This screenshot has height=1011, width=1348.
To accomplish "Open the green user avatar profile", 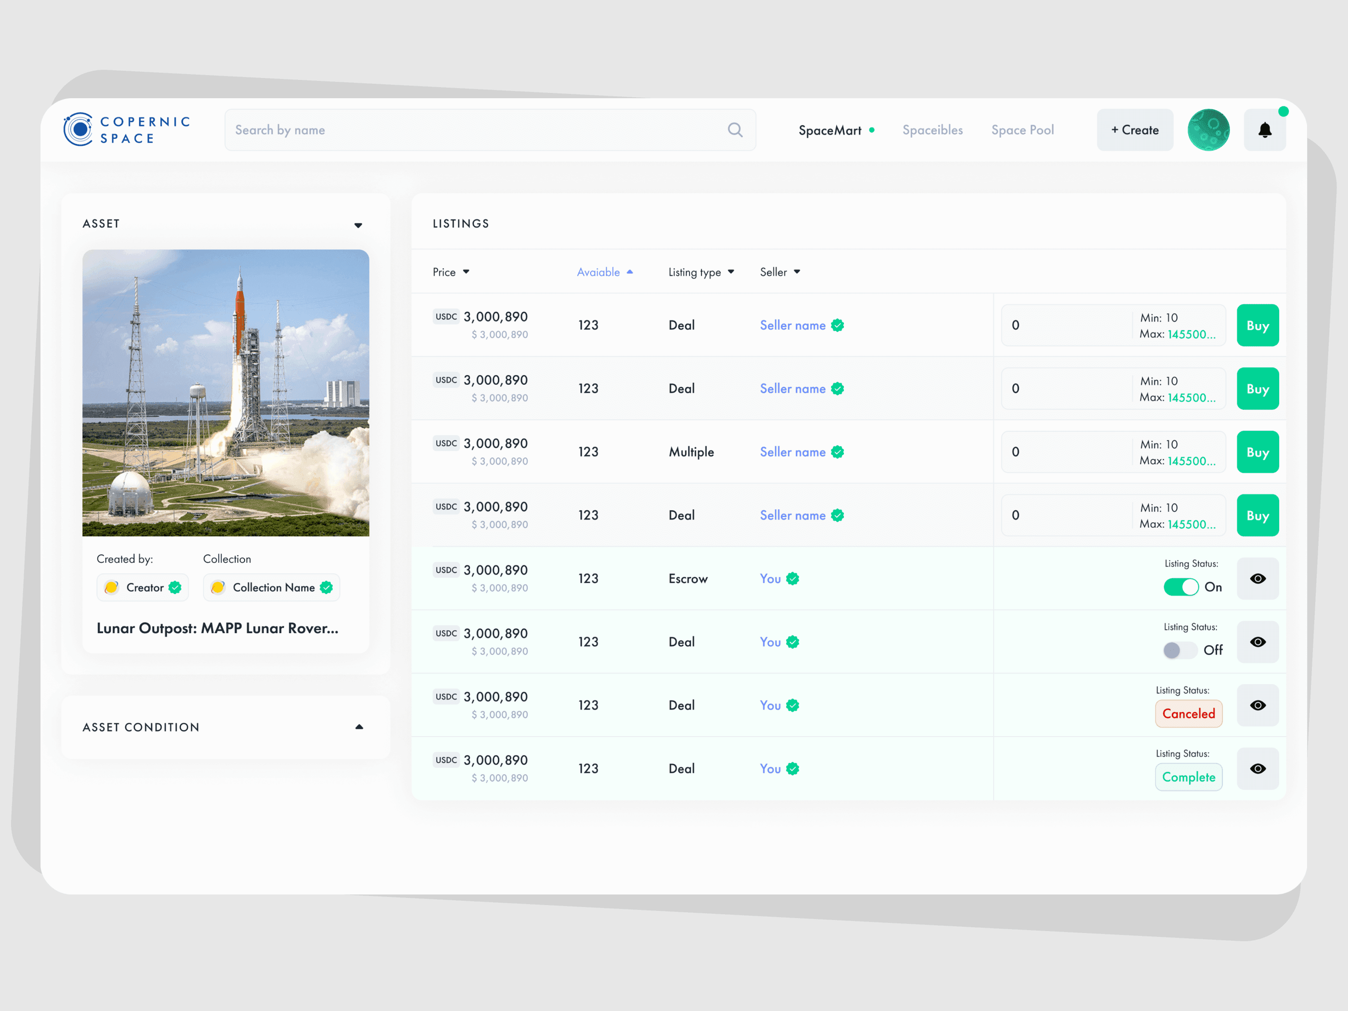I will coord(1208,130).
